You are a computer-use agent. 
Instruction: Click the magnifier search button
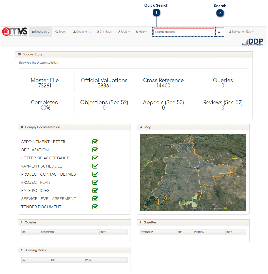pyautogui.click(x=219, y=32)
